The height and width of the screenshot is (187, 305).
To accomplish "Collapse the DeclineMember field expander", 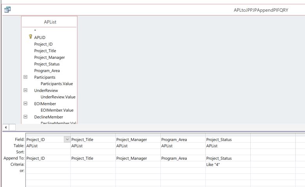I will (26, 117).
